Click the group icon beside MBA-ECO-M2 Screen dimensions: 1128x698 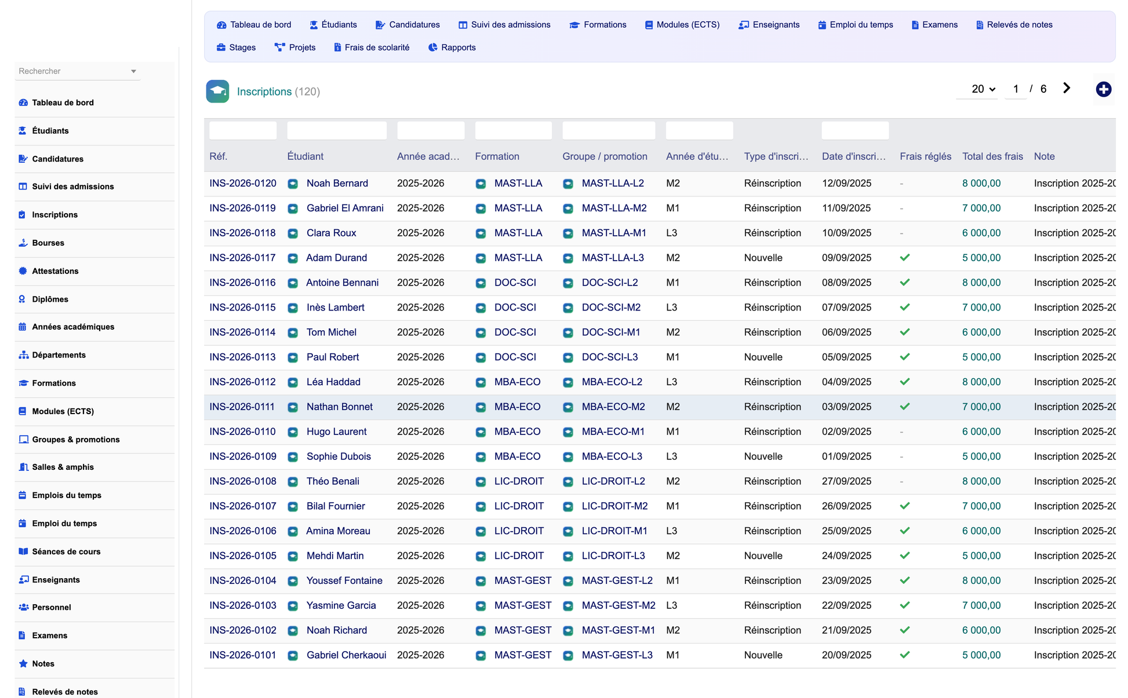click(x=568, y=407)
